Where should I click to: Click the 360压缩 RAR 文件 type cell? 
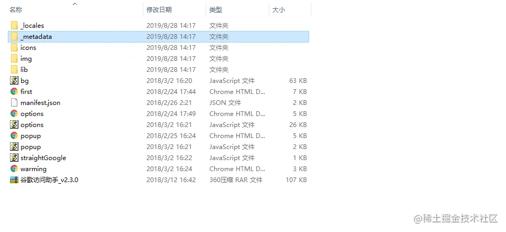[236, 180]
